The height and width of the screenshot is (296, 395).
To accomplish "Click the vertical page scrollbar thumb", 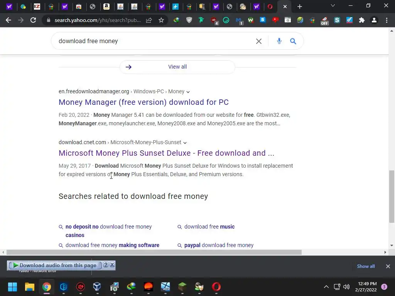I will [392, 197].
